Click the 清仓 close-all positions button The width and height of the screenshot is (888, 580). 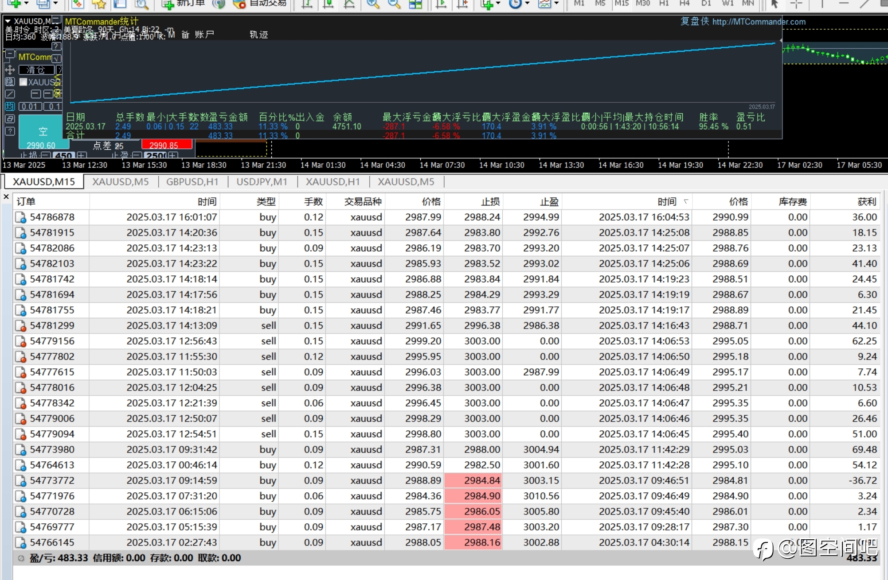point(36,70)
